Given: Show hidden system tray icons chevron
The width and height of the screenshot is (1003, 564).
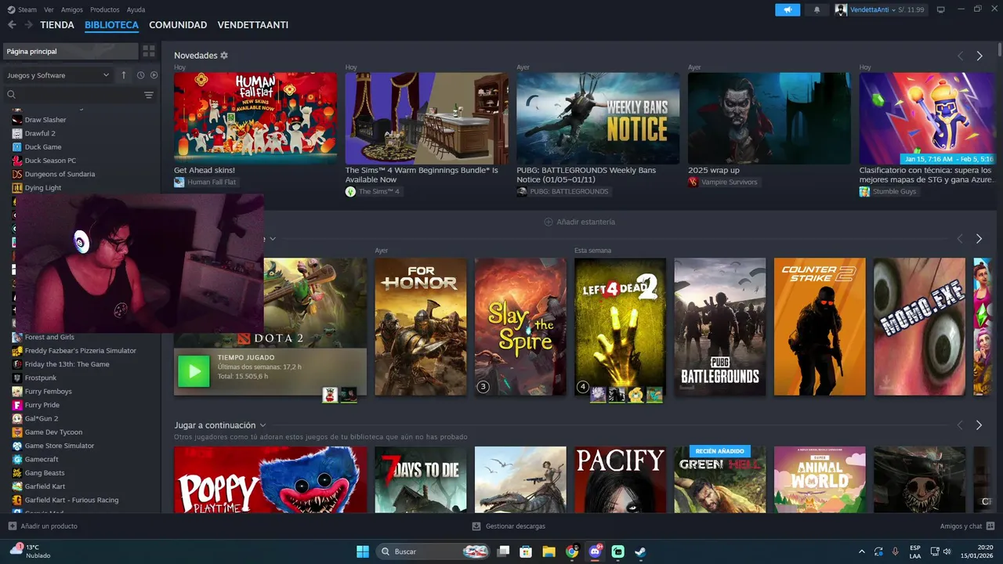Looking at the screenshot, I should point(862,551).
